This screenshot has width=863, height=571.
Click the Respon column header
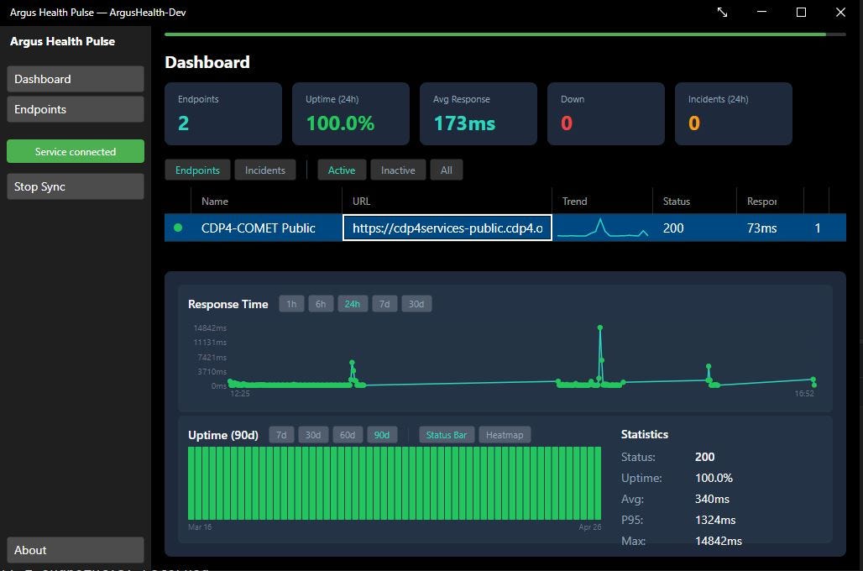770,201
